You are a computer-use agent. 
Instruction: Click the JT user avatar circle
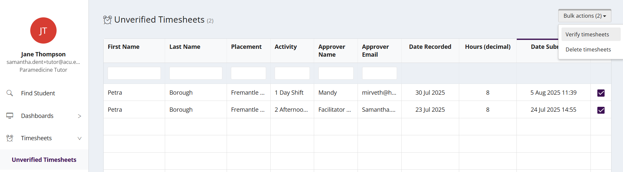pos(43,30)
